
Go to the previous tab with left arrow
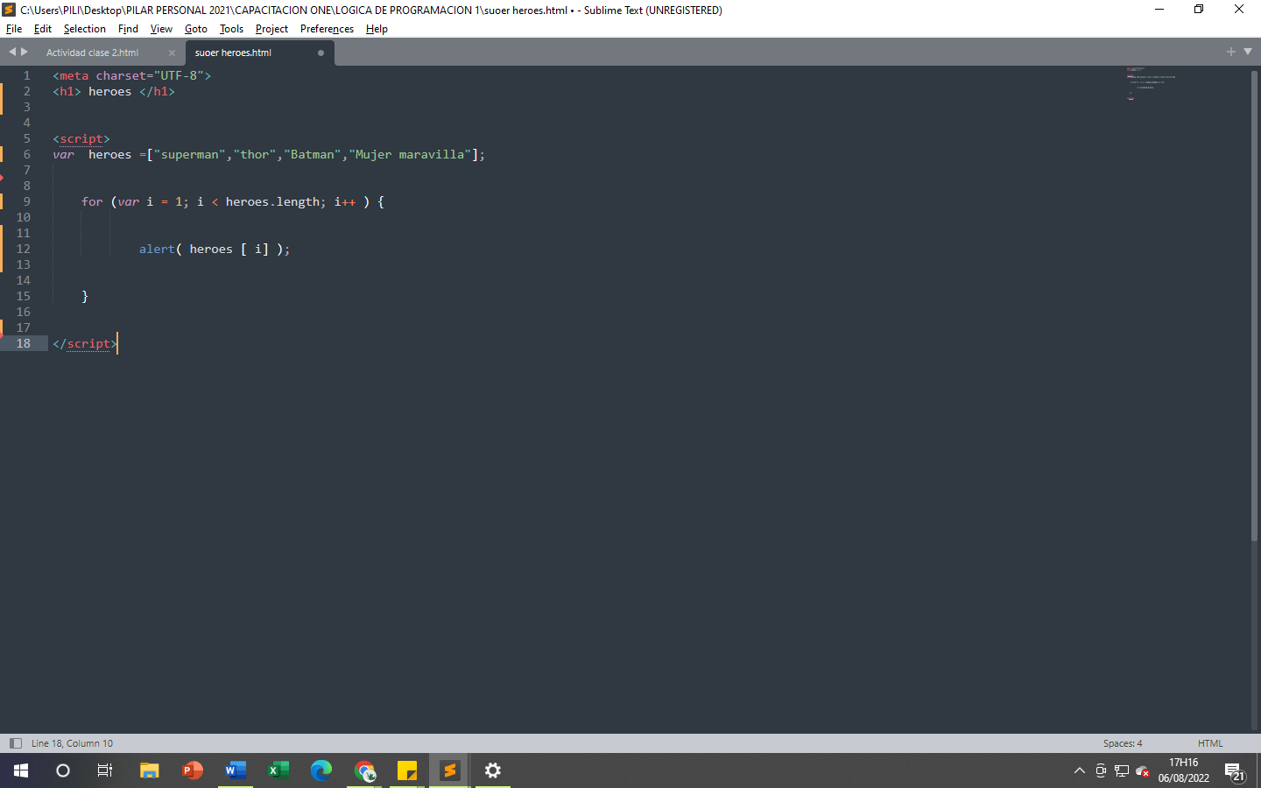[12, 52]
